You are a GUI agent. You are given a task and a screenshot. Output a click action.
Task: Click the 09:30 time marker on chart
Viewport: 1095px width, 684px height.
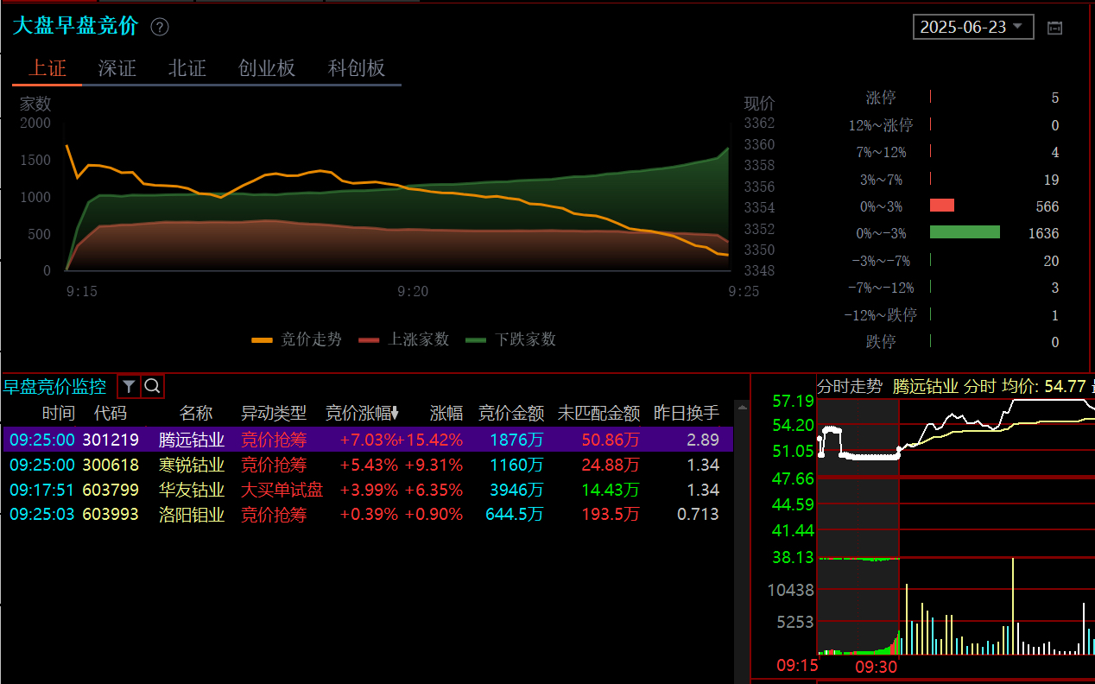877,666
